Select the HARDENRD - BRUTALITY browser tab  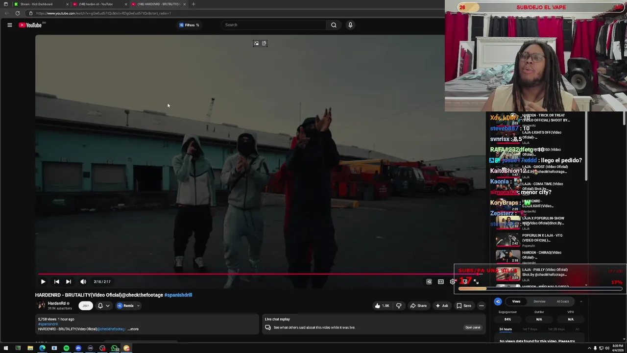pyautogui.click(x=158, y=4)
